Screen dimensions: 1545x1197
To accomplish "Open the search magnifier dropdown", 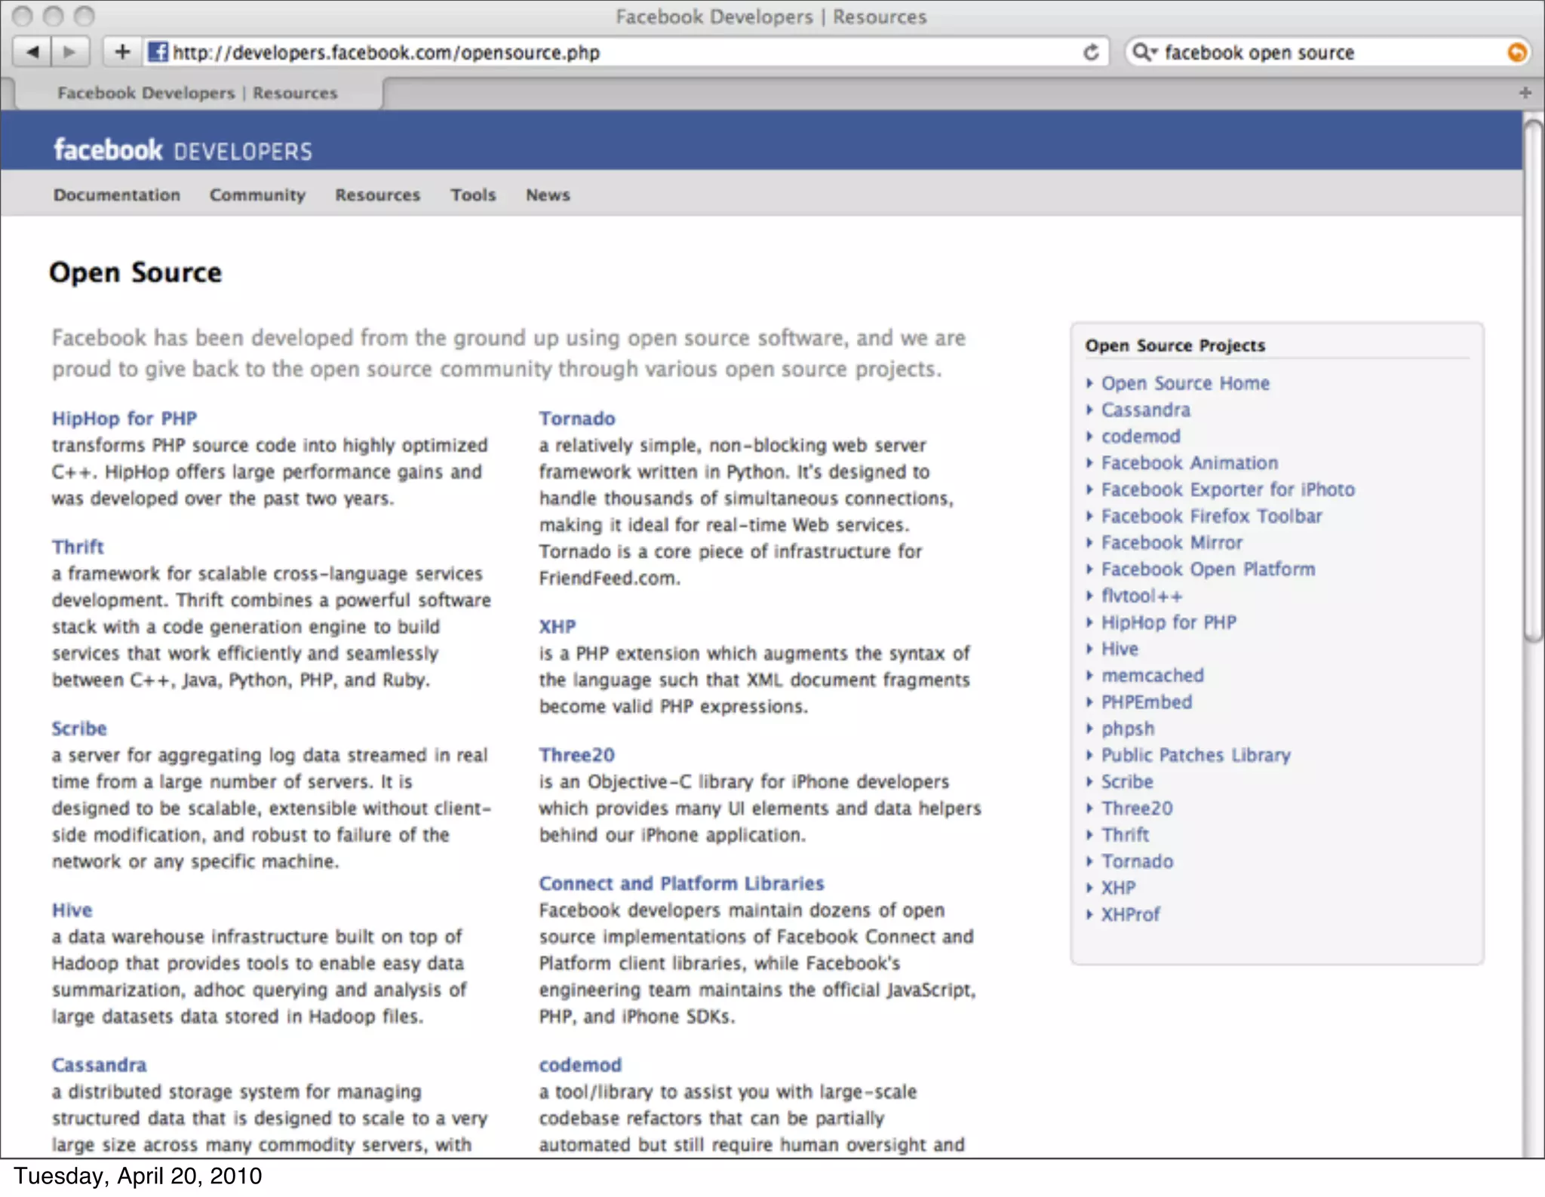I will 1144,52.
